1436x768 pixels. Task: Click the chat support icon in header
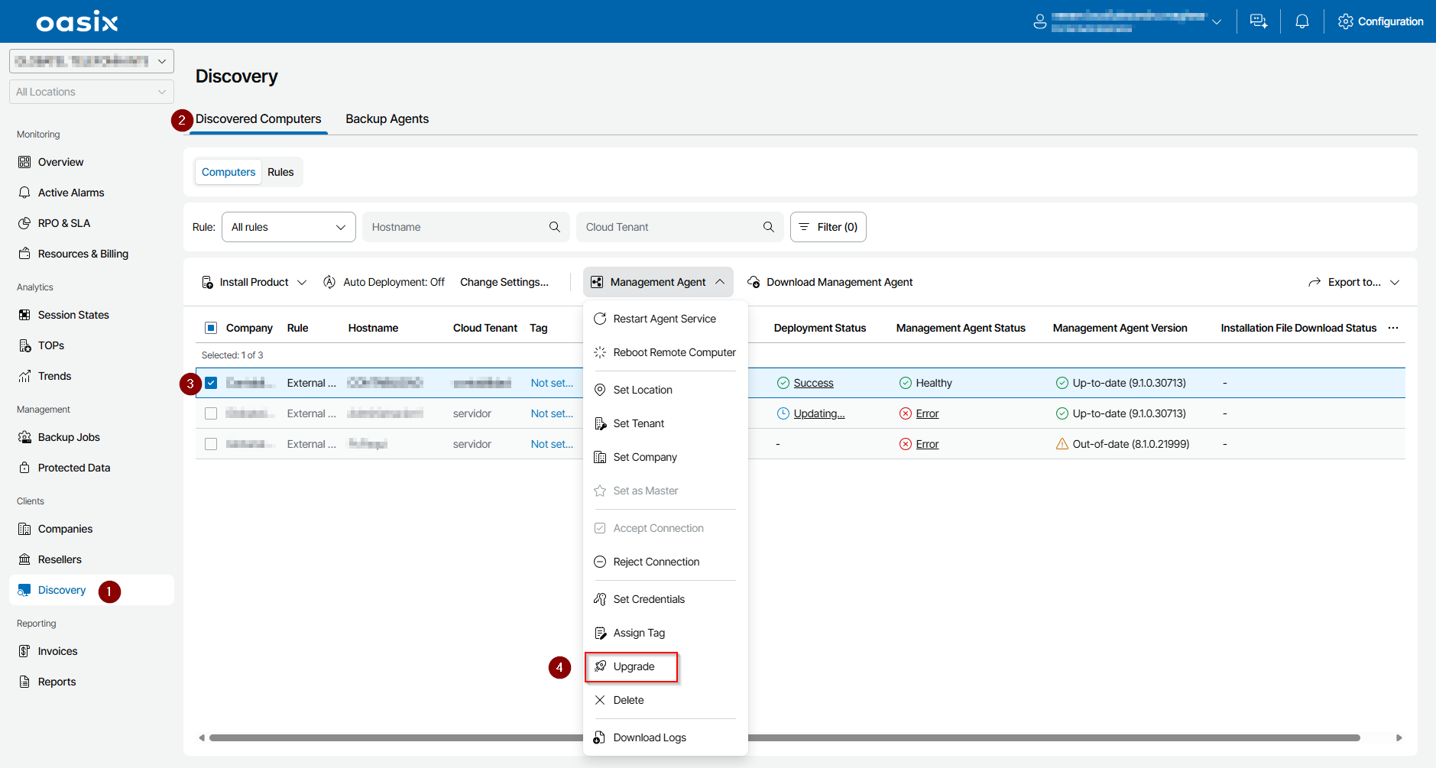point(1258,21)
